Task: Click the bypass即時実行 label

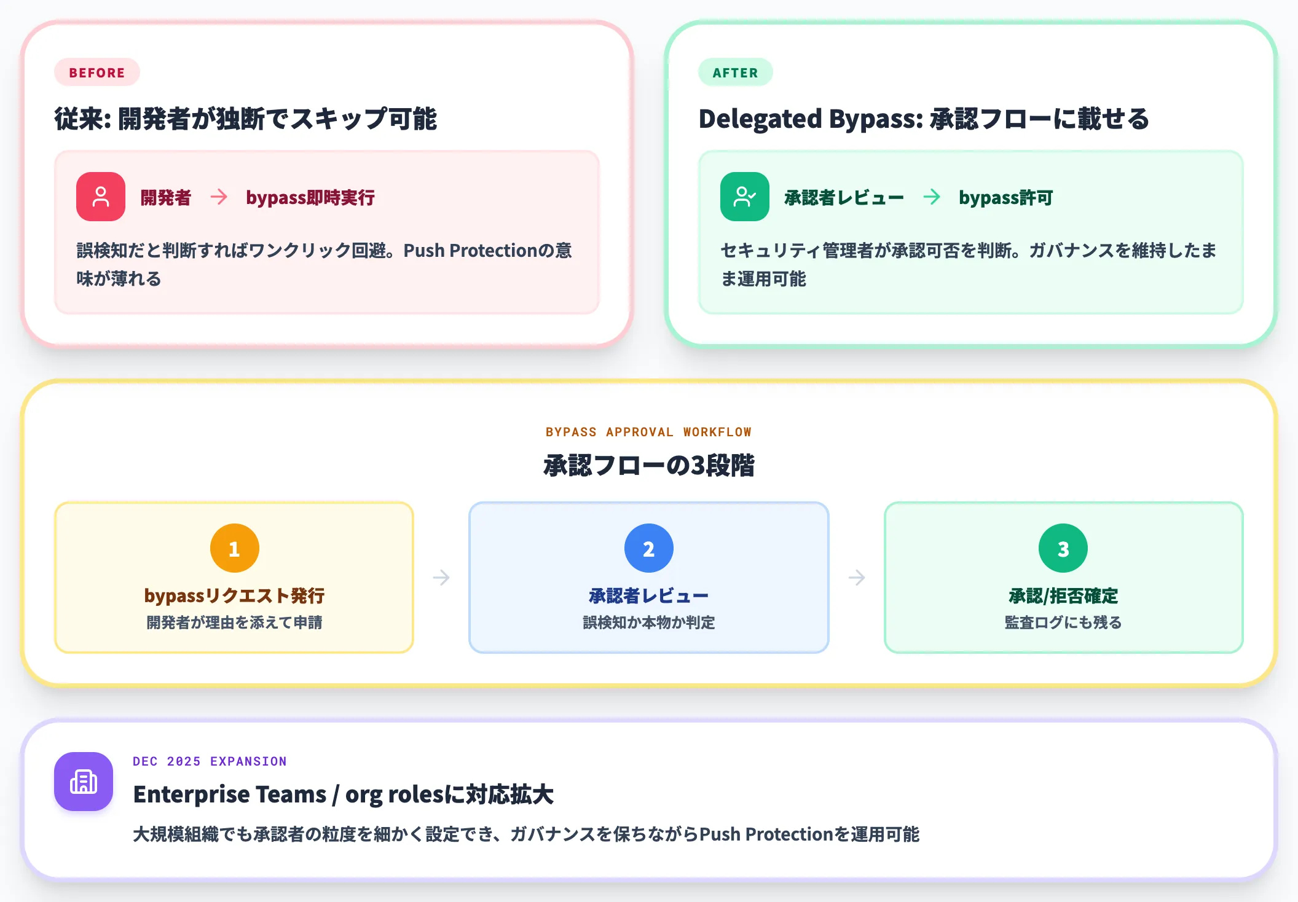Action: point(310,197)
